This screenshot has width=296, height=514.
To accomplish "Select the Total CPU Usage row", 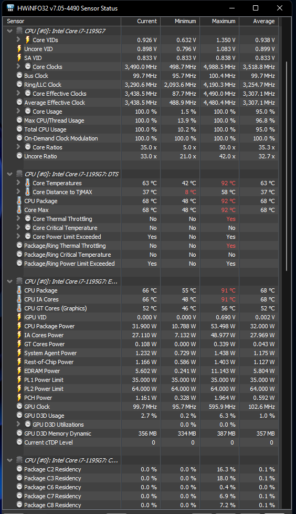I will tap(141, 129).
